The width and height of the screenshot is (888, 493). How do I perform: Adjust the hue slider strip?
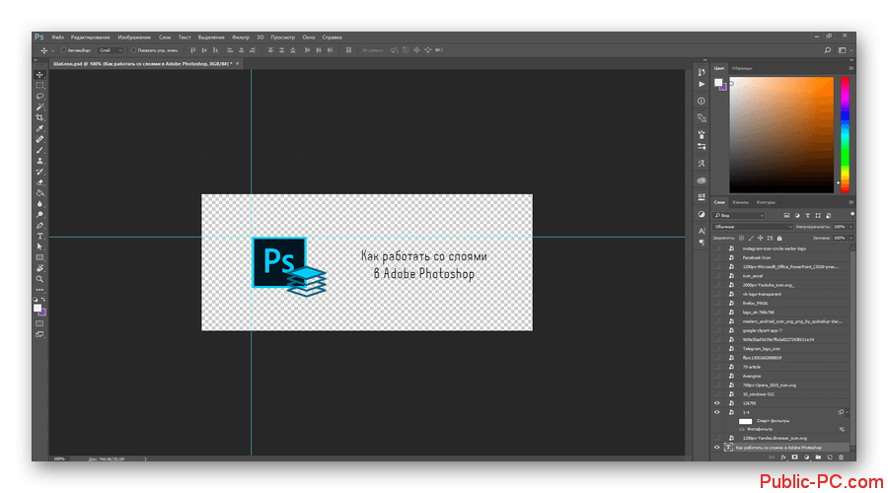[845, 135]
